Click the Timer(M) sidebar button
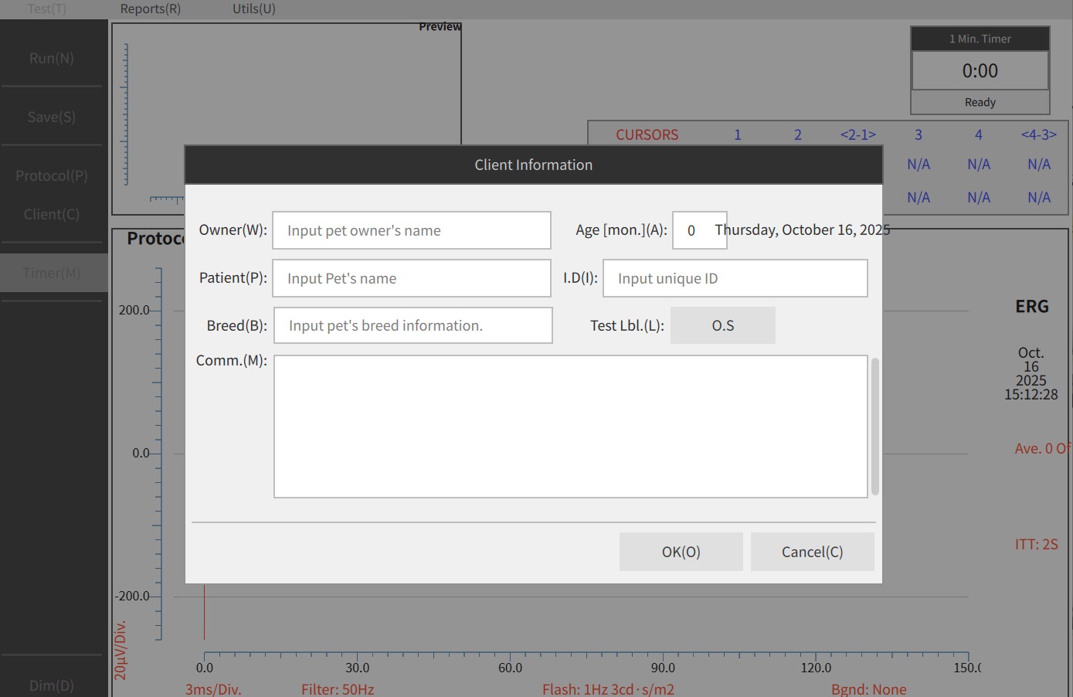The height and width of the screenshot is (697, 1073). click(52, 273)
